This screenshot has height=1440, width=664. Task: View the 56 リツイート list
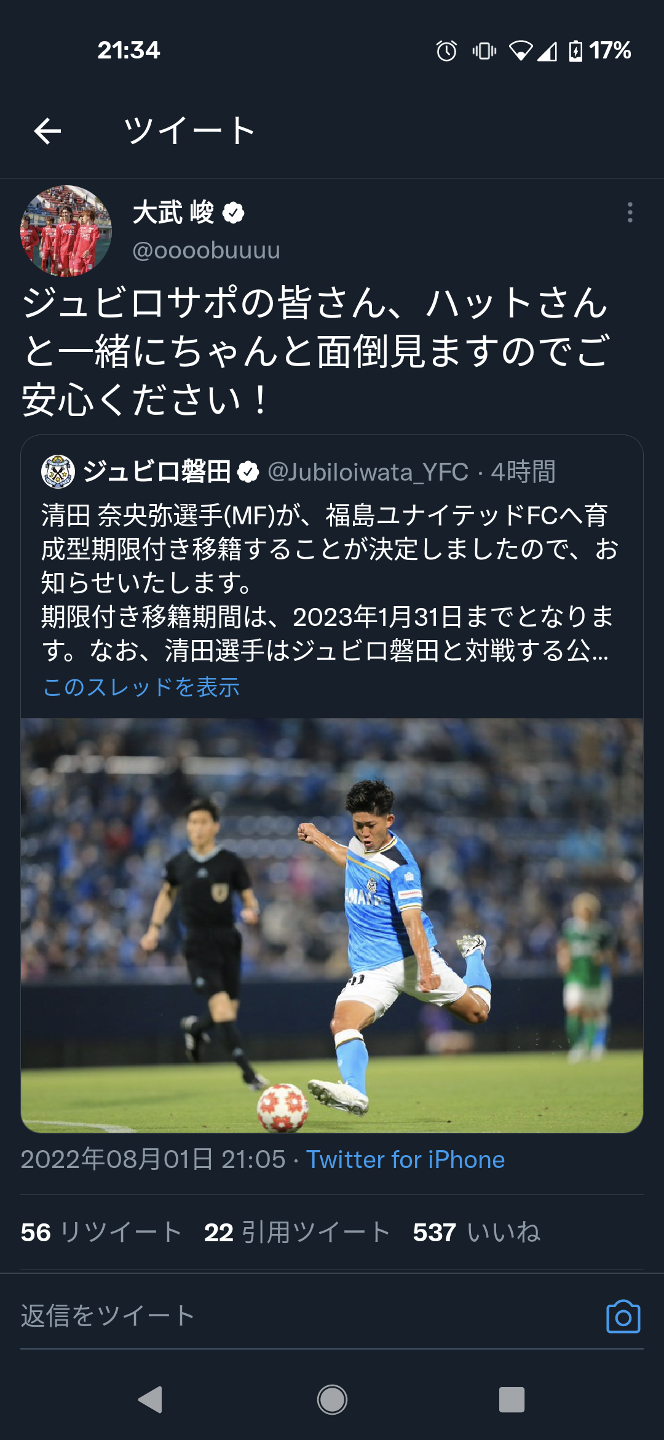[101, 1232]
